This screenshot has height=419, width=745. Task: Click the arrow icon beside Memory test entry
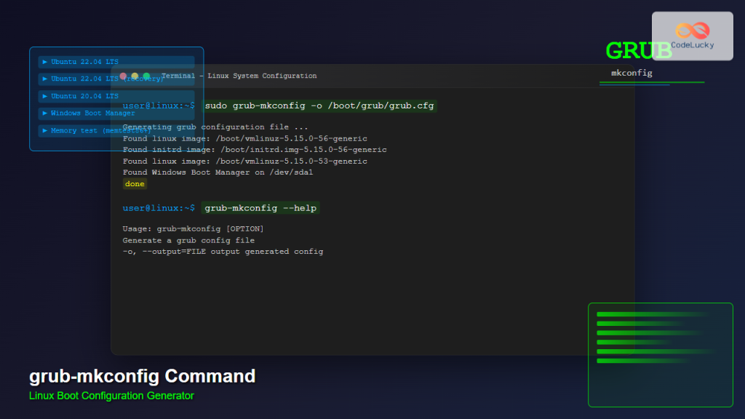pos(44,130)
